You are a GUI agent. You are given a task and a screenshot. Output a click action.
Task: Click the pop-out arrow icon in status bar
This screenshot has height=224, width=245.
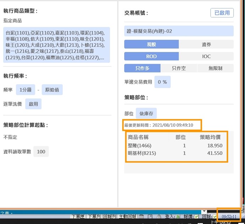pyautogui.click(x=150, y=216)
